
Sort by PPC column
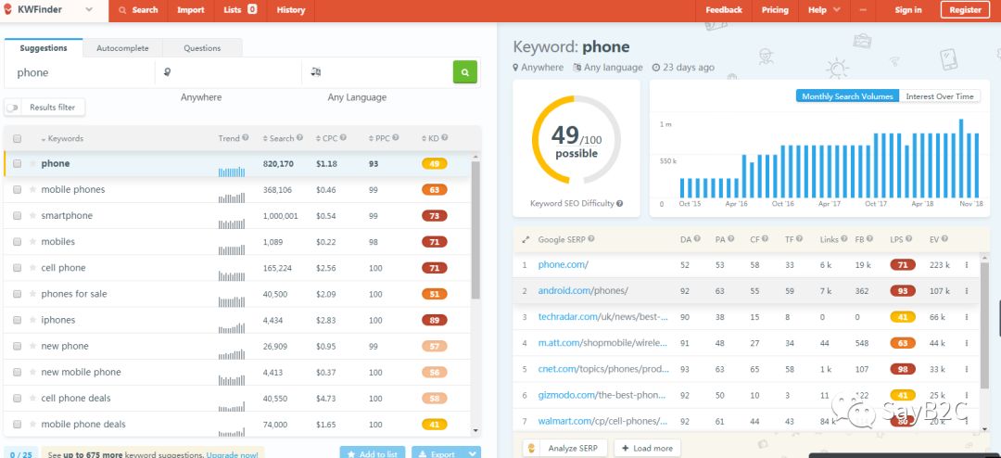click(380, 138)
